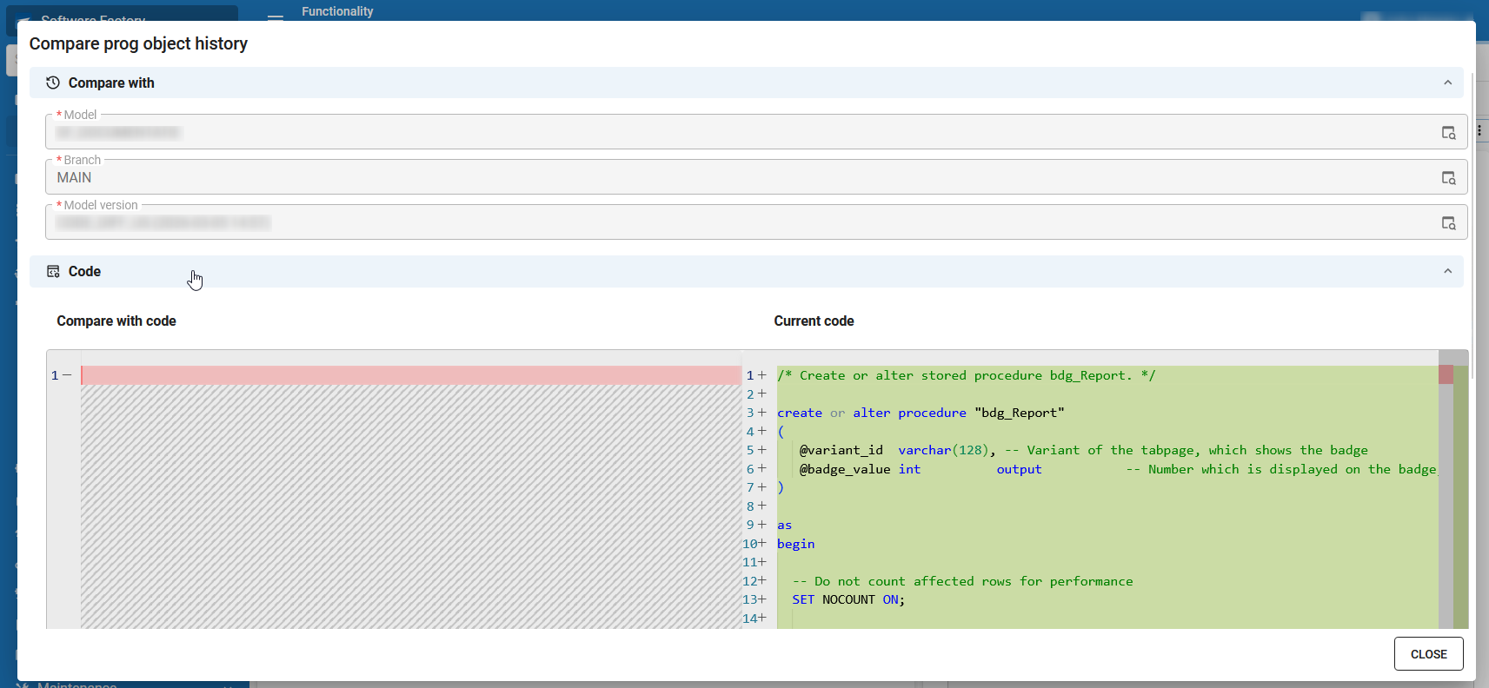Open the Model lookup icon
Image resolution: width=1489 pixels, height=688 pixels.
point(1448,133)
